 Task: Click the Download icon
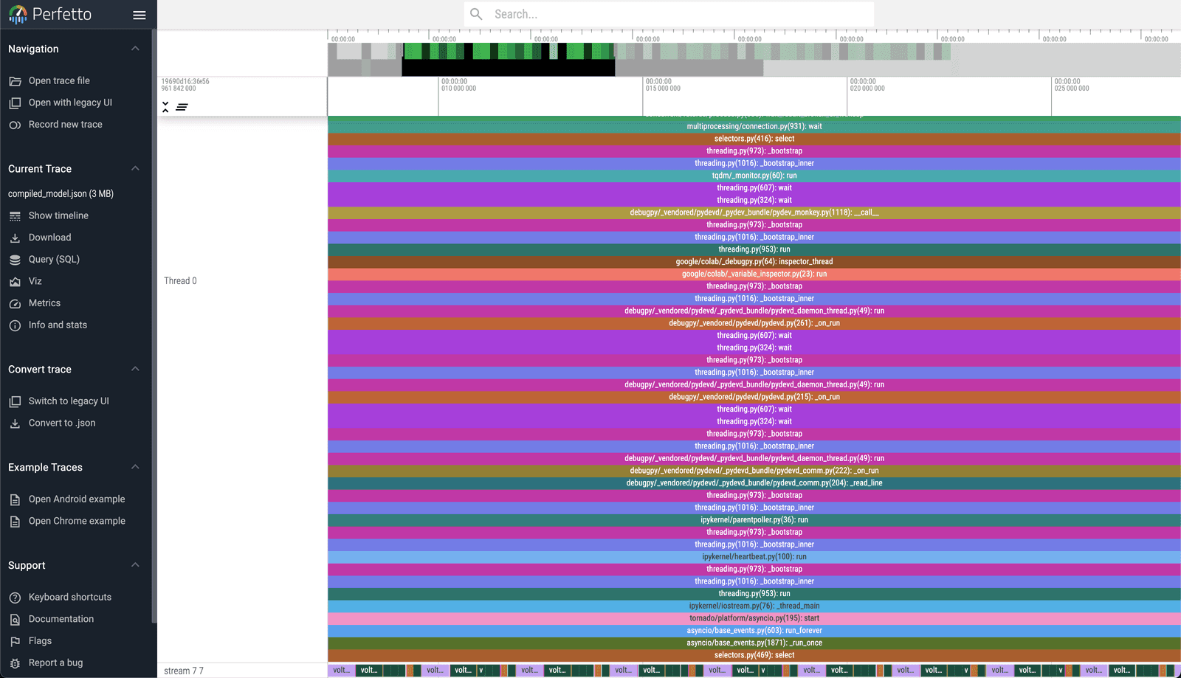15,238
